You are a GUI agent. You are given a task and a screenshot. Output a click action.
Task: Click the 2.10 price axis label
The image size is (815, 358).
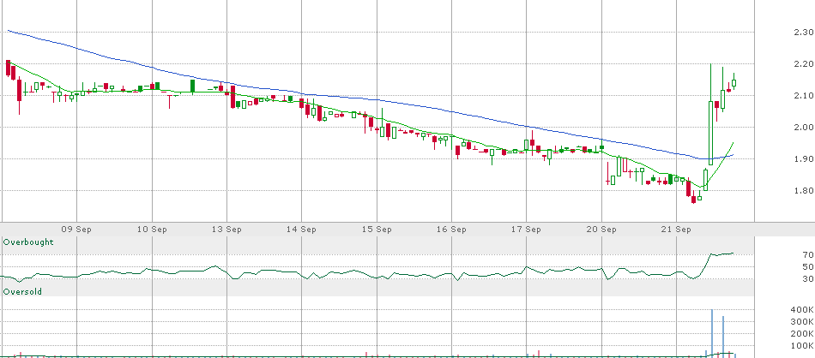[803, 95]
